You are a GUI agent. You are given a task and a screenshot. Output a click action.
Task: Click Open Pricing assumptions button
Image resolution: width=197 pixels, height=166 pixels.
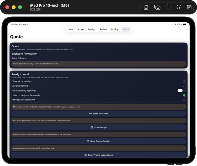click(99, 155)
